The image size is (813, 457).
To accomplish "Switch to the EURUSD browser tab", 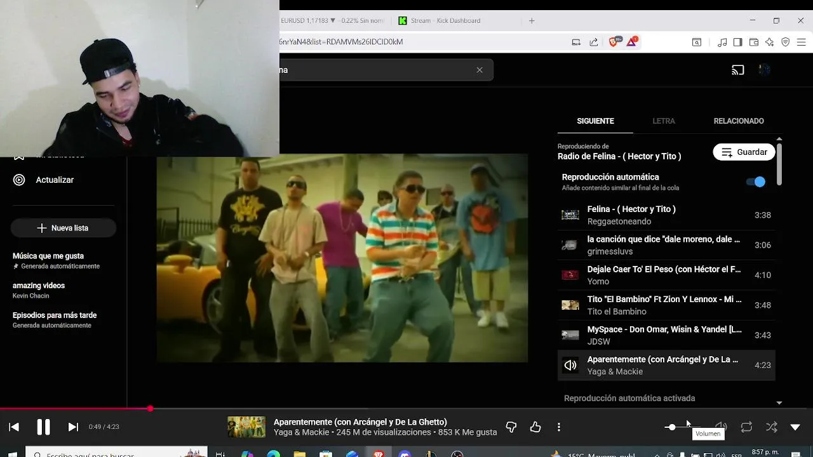I will pos(333,20).
